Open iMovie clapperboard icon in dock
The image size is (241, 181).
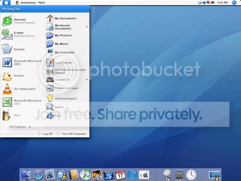109,175
